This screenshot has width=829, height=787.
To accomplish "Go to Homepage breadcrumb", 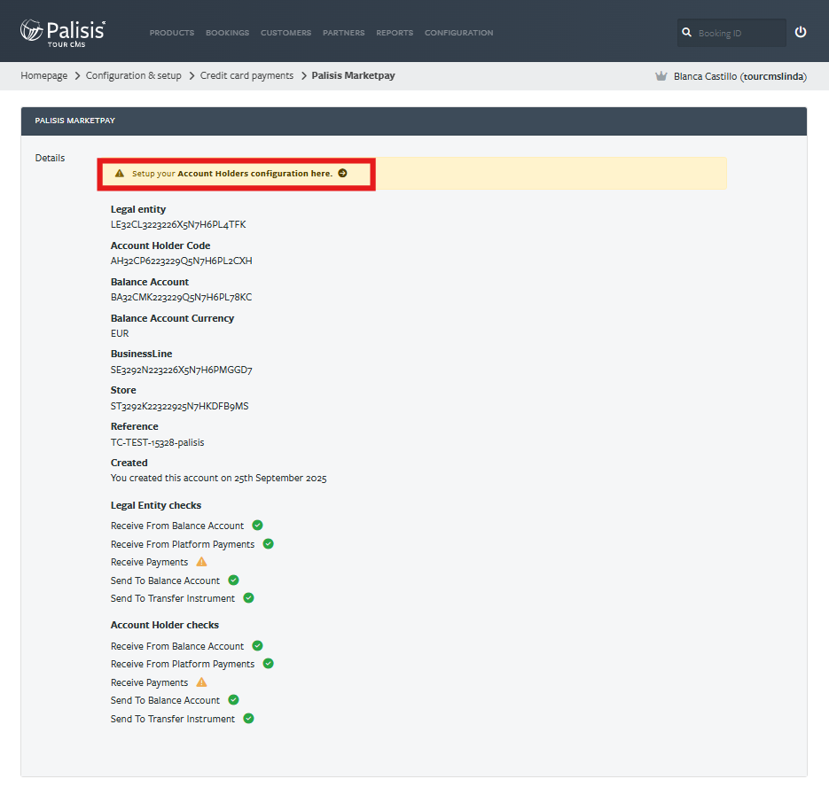I will (x=43, y=75).
